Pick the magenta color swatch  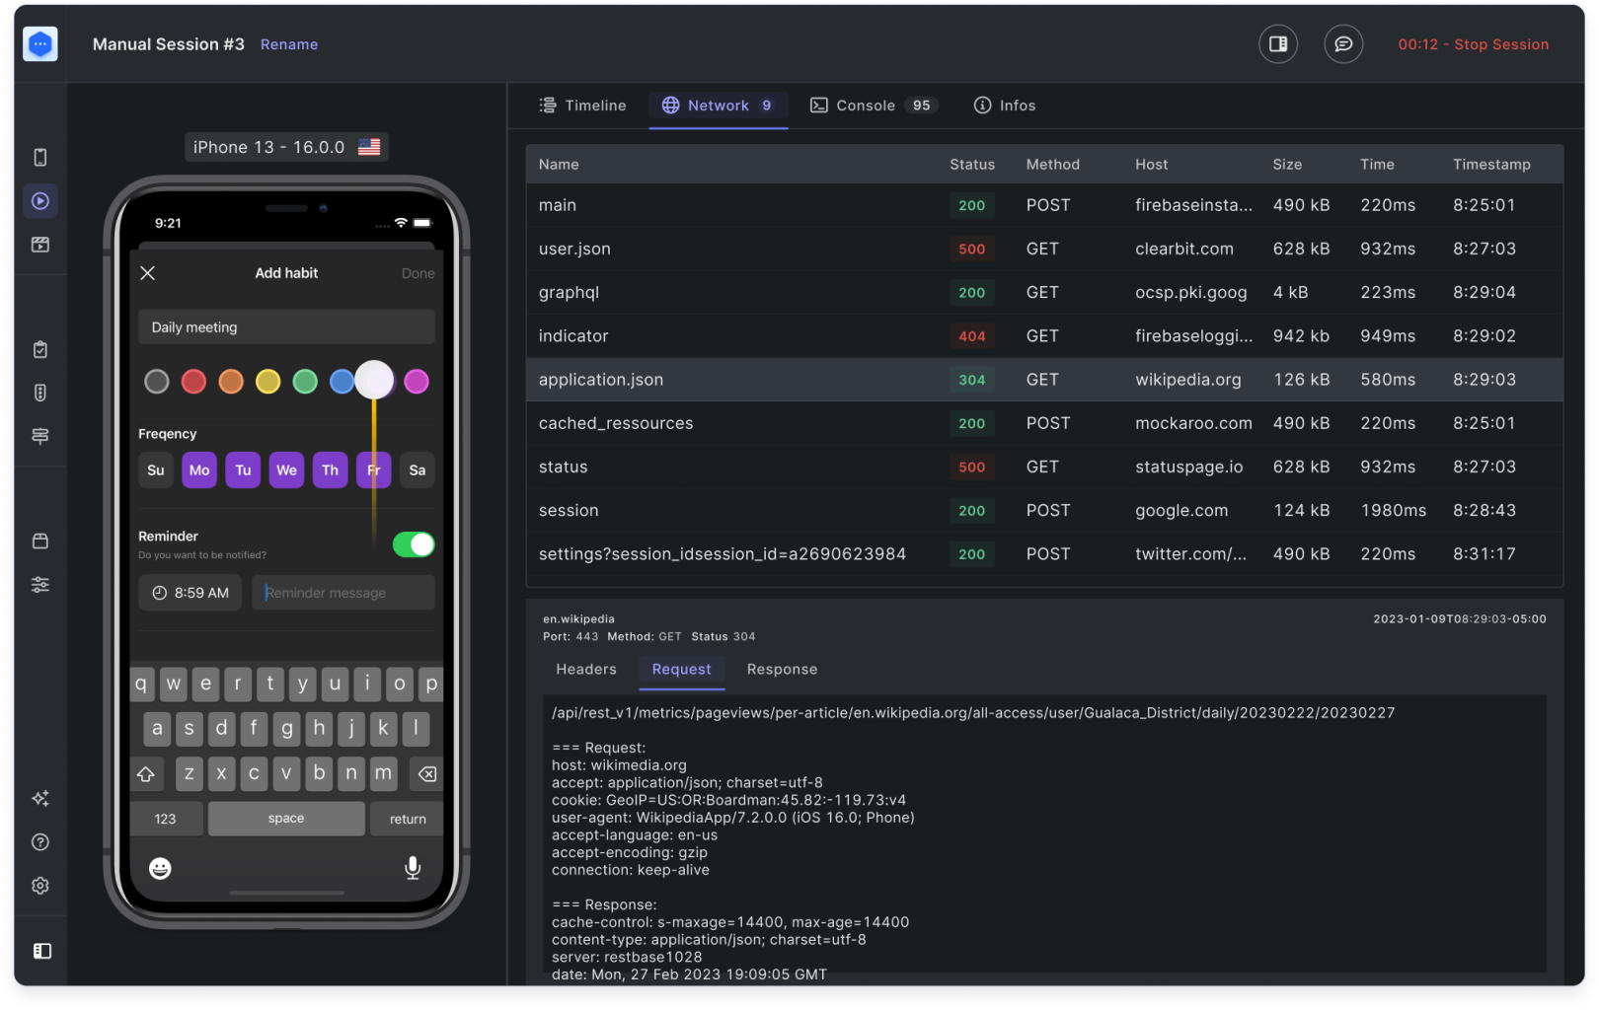pyautogui.click(x=417, y=381)
